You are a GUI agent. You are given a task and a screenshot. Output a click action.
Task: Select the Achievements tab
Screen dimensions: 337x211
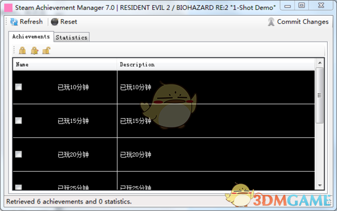click(x=31, y=37)
